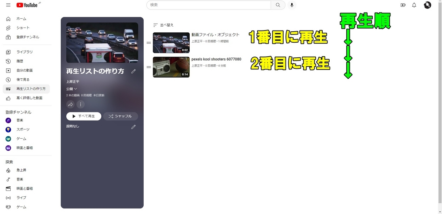Viewport: 442px width, 214px height.
Task: Start voice search with the microphone icon
Action: coord(292,5)
